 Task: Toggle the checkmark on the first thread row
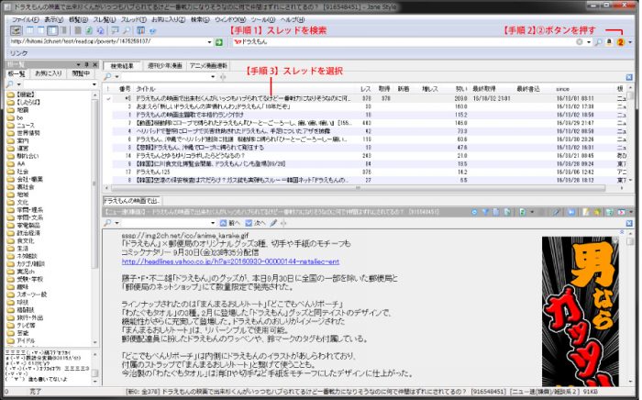coord(108,99)
